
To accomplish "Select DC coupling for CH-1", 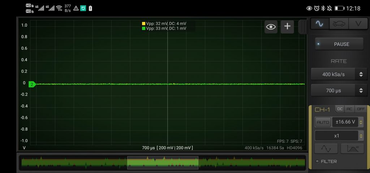I will click(340, 109).
